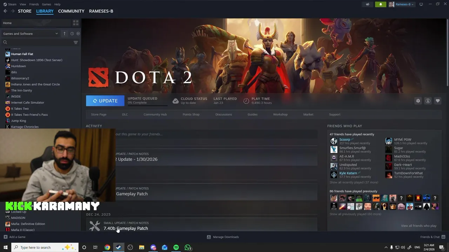Image resolution: width=449 pixels, height=252 pixels.
Task: Open Spotify from the taskbar
Action: (x=176, y=247)
